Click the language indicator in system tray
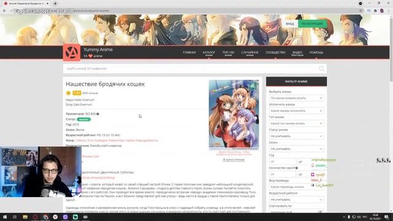The width and height of the screenshot is (393, 221). tap(365, 217)
